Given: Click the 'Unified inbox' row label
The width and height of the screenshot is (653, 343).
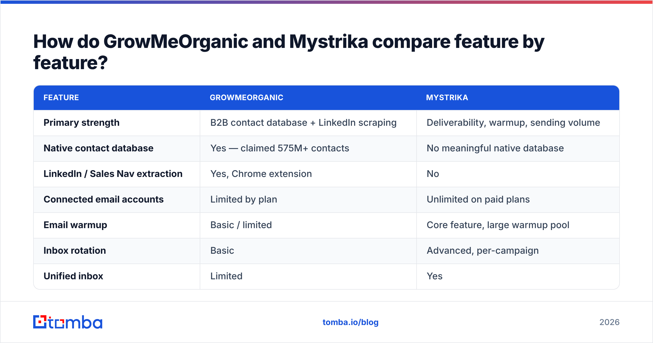Looking at the screenshot, I should tap(73, 276).
